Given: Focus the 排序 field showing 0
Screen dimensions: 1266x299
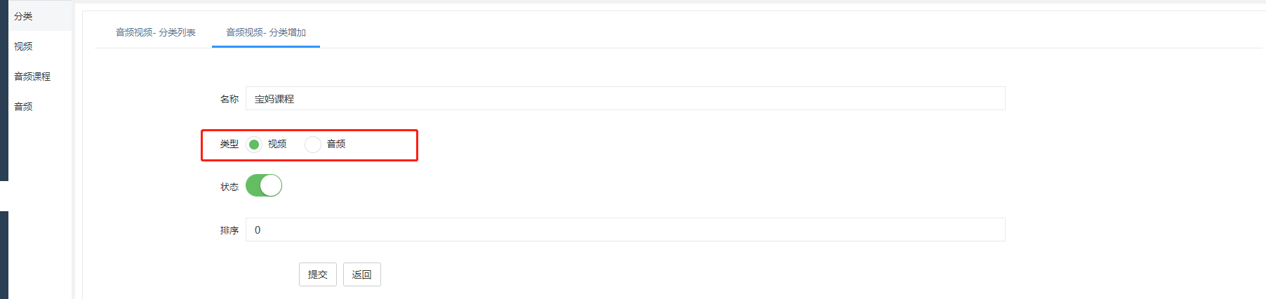Looking at the screenshot, I should (x=625, y=230).
